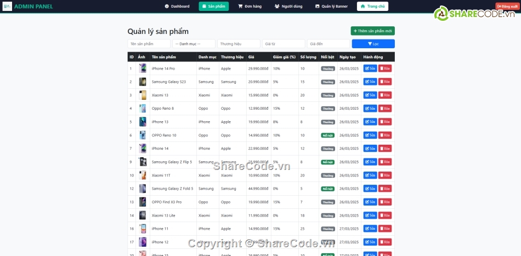Apply filters with the Lọc button
Viewport: 521px width, 256px height.
click(373, 44)
